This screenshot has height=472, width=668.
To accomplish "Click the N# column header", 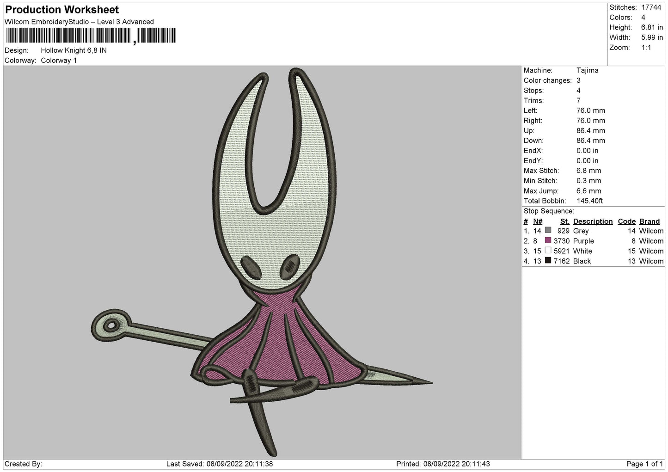I will tap(538, 221).
